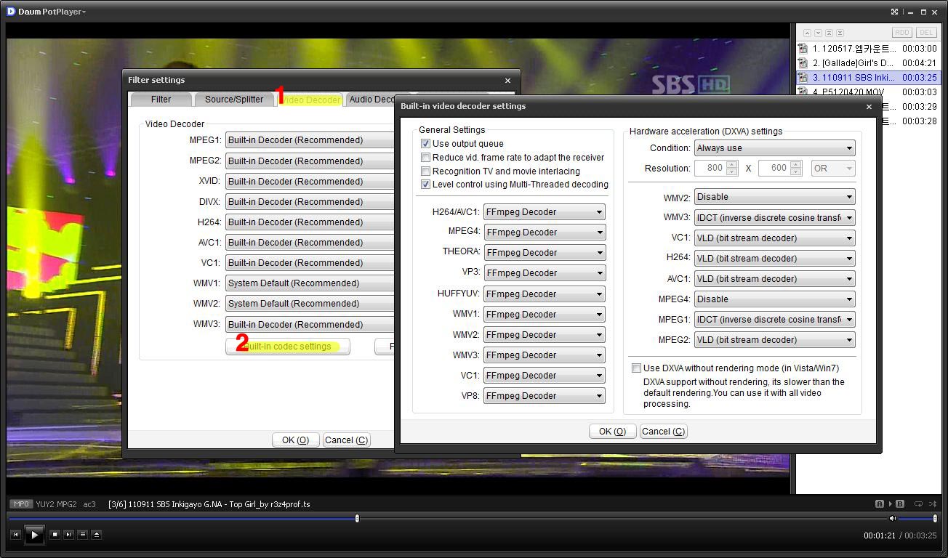Image resolution: width=948 pixels, height=558 pixels.
Task: Click the ADD playlist button
Action: (x=901, y=33)
